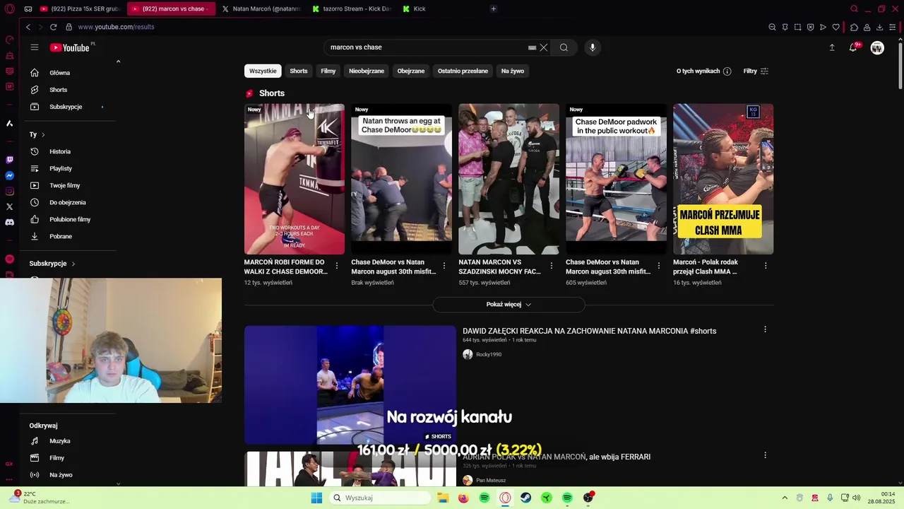904x509 pixels.
Task: Open the on-screen keyboard icon in search
Action: (x=532, y=47)
